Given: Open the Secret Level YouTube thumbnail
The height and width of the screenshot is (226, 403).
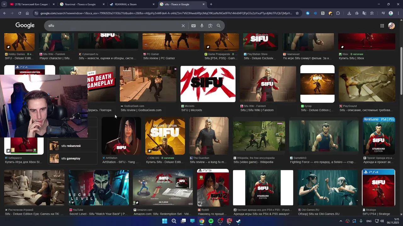Looking at the screenshot, I should coord(99,188).
